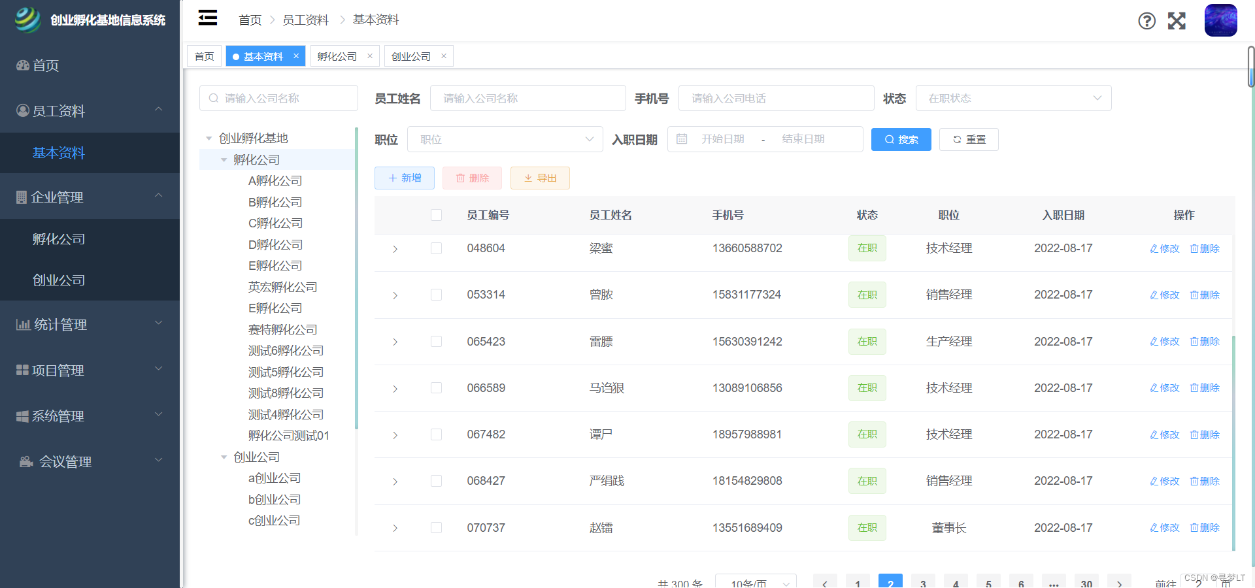Screen dimensions: 1255x588
Task: Check the box for employee 068427
Action: click(437, 481)
